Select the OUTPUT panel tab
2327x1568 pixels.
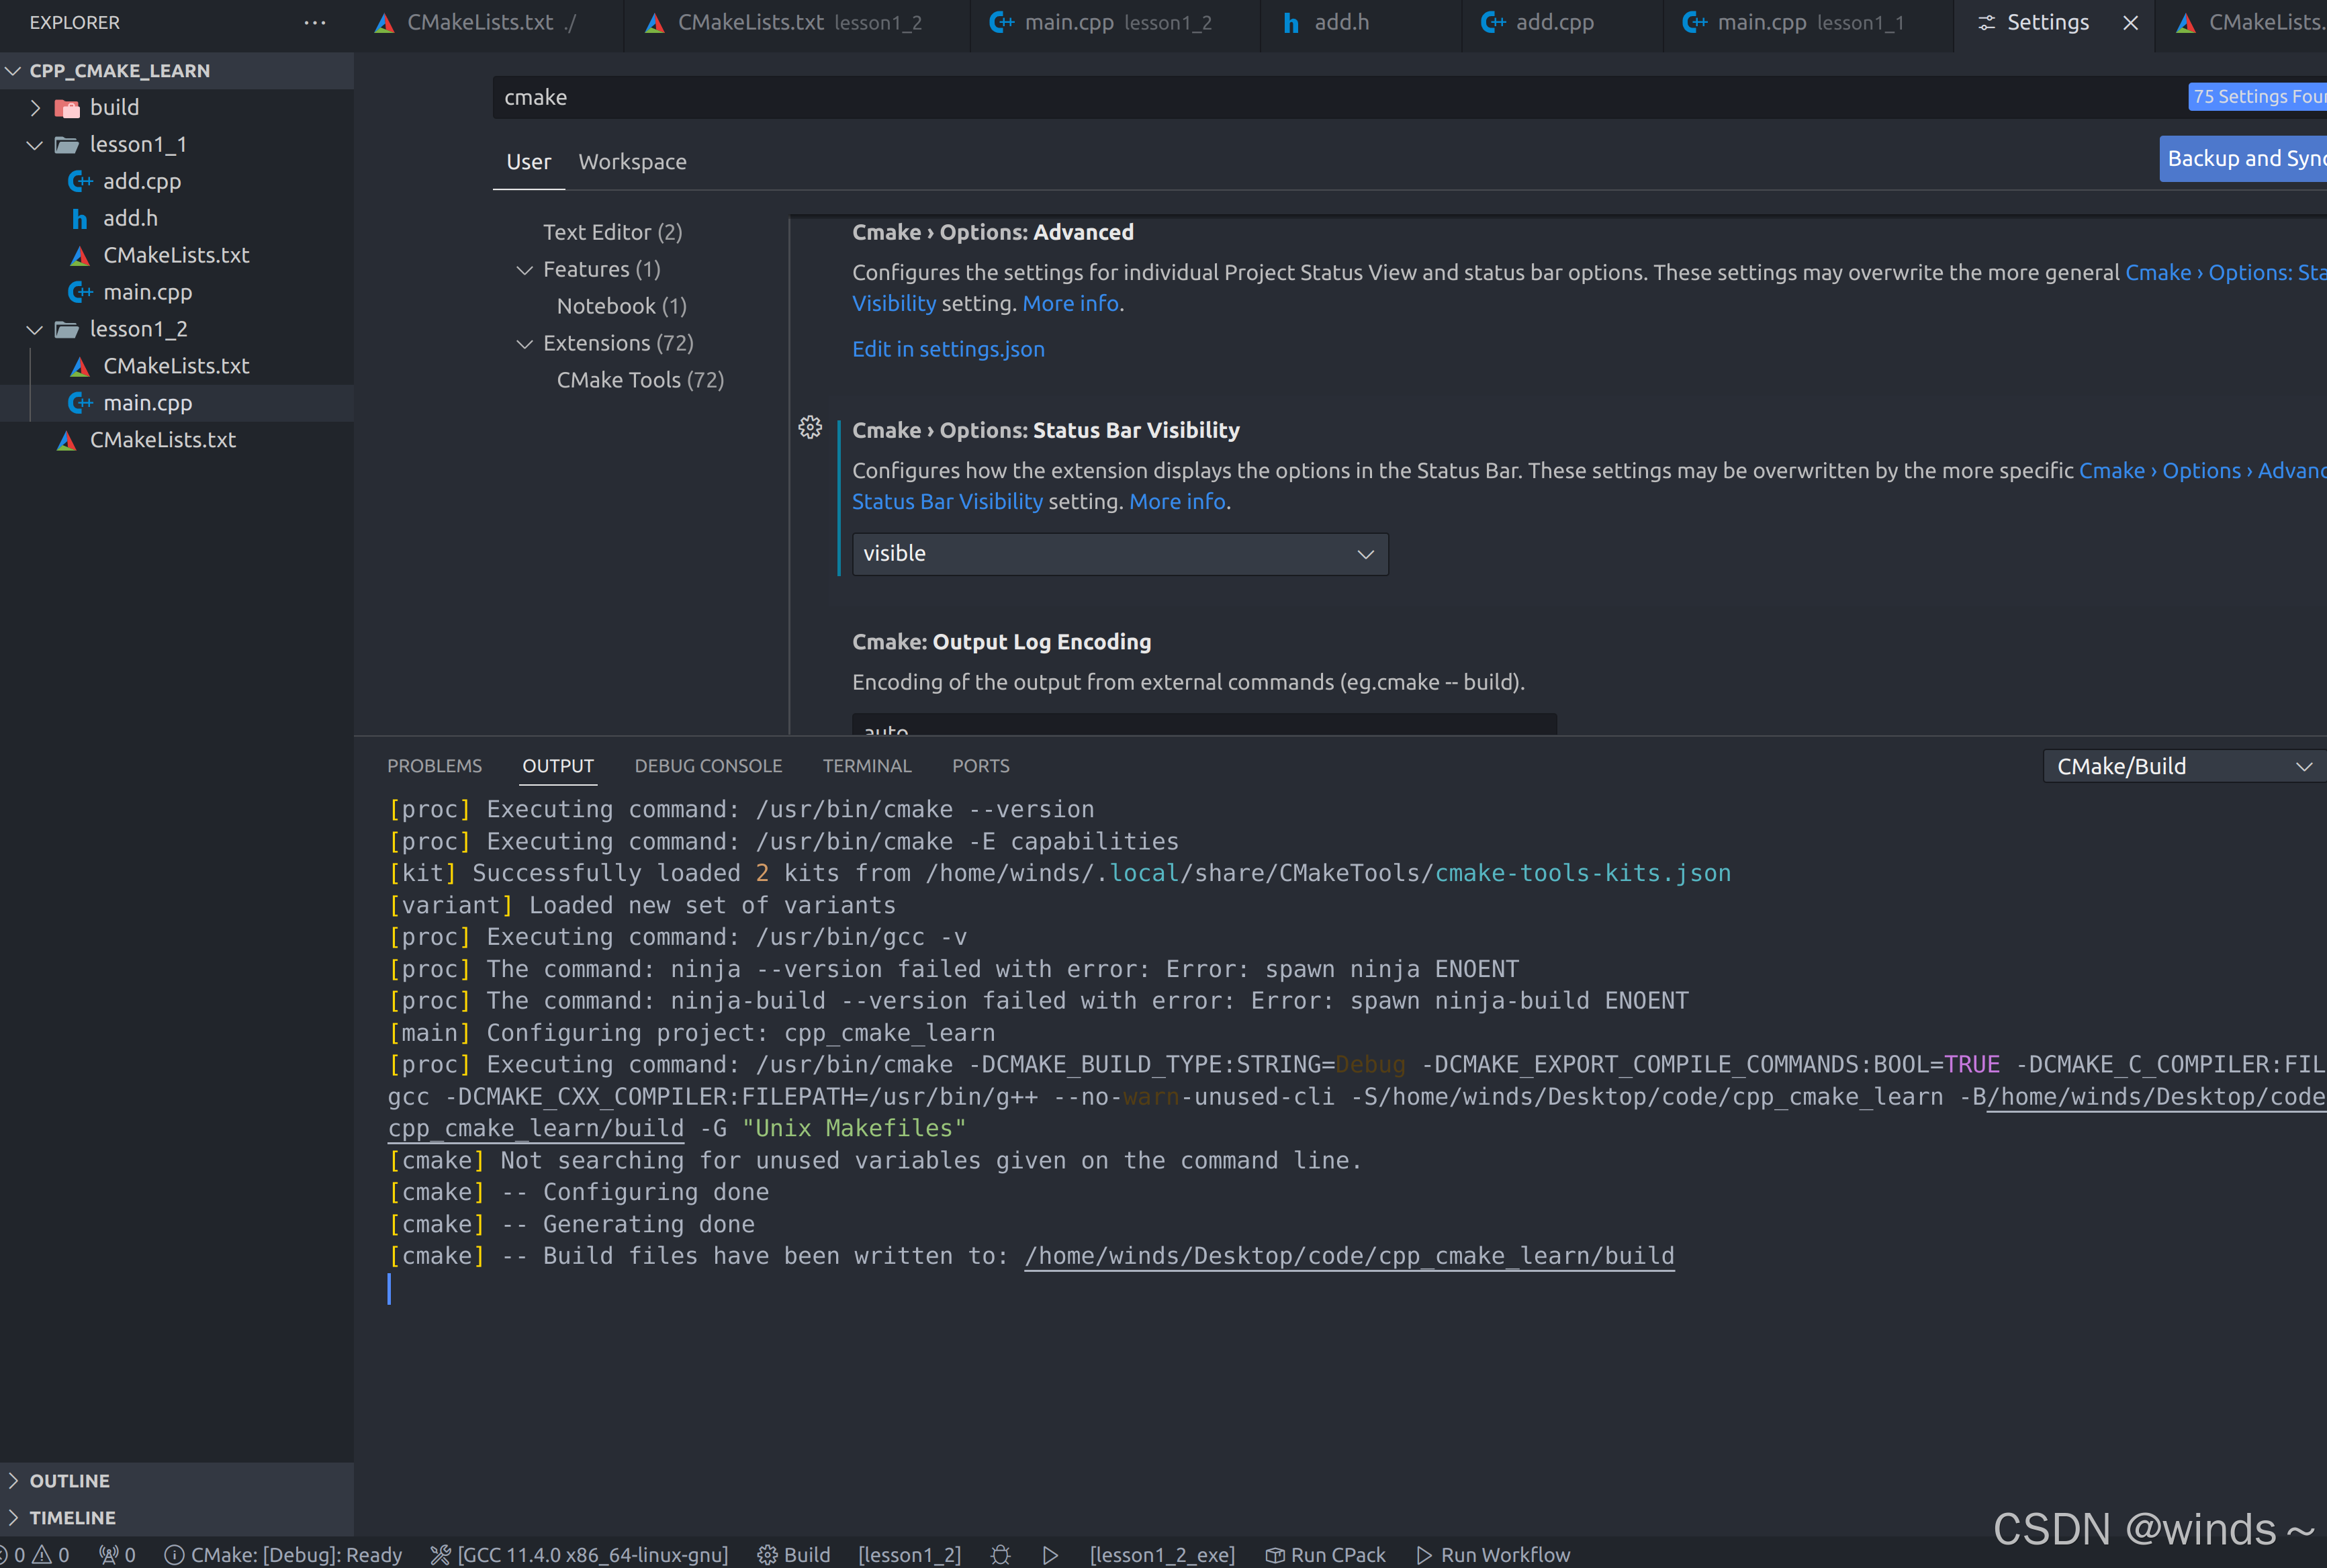[558, 766]
